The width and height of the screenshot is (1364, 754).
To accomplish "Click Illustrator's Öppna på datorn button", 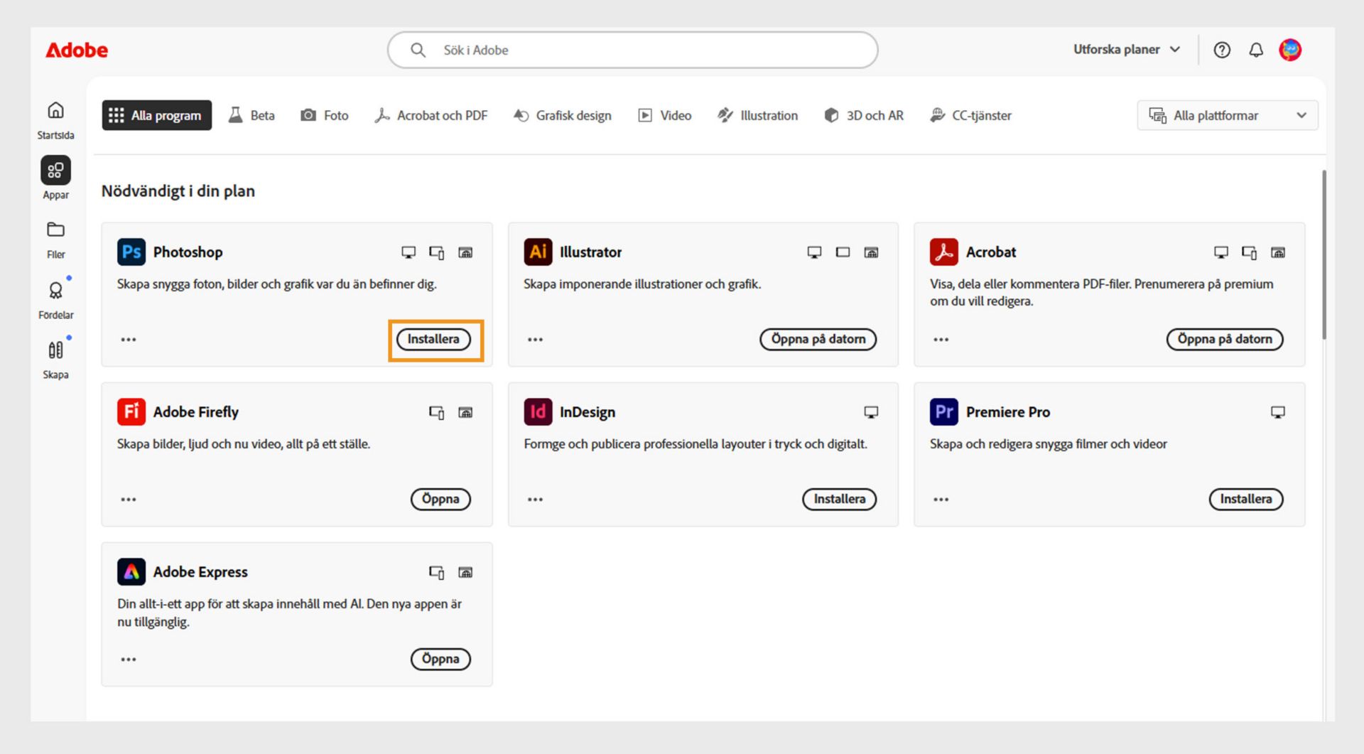I will (818, 340).
